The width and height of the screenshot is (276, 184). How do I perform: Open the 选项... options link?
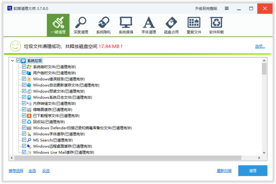[x=260, y=46]
